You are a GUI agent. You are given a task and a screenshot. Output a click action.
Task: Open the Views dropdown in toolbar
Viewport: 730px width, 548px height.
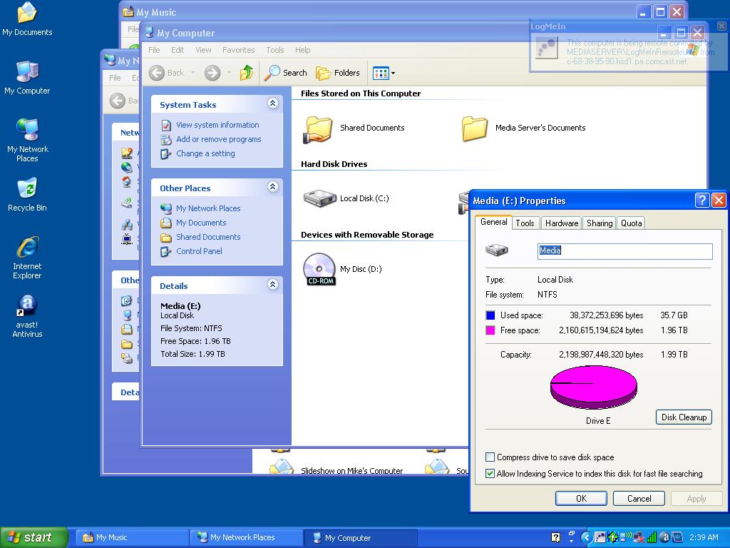pyautogui.click(x=384, y=73)
